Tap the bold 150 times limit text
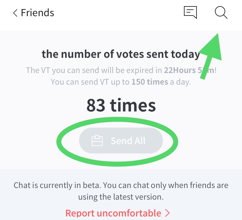Image resolution: width=242 pixels, height=220 pixels. [x=150, y=82]
